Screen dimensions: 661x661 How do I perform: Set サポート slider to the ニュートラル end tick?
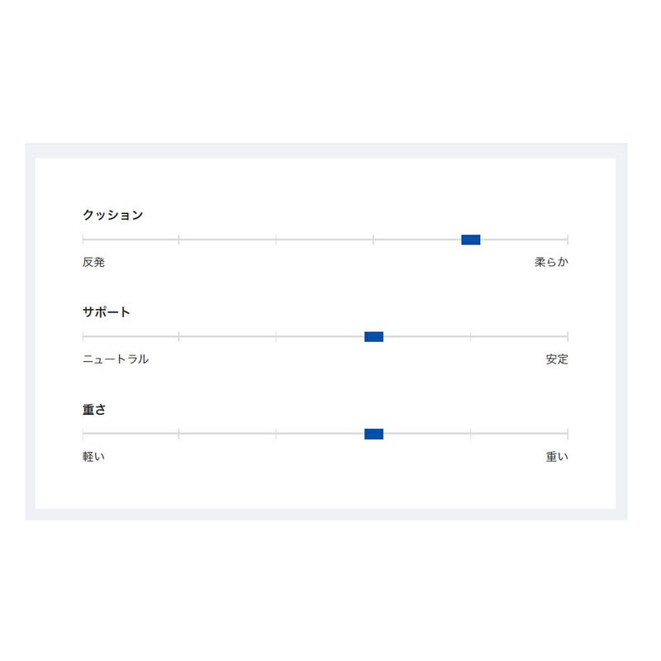(83, 336)
